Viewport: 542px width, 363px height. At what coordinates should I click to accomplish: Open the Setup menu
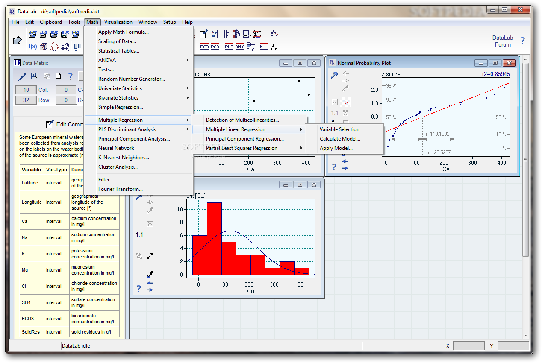(170, 22)
